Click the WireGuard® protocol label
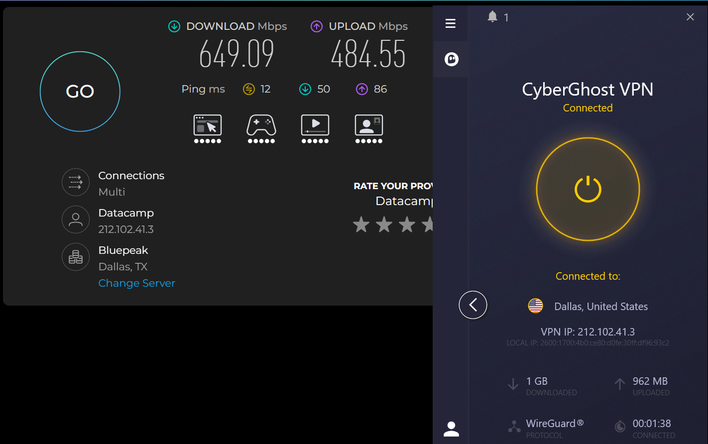708x444 pixels. (555, 424)
